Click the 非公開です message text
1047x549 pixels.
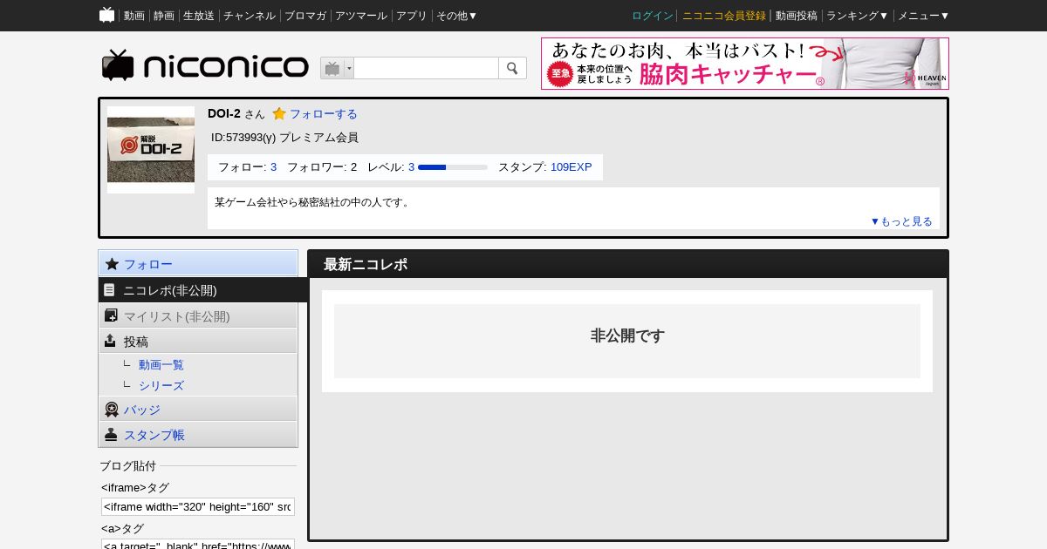[x=627, y=336]
